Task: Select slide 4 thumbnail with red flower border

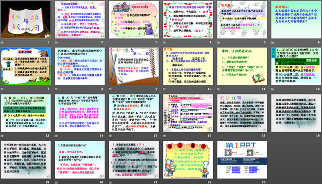Action: click(188, 20)
